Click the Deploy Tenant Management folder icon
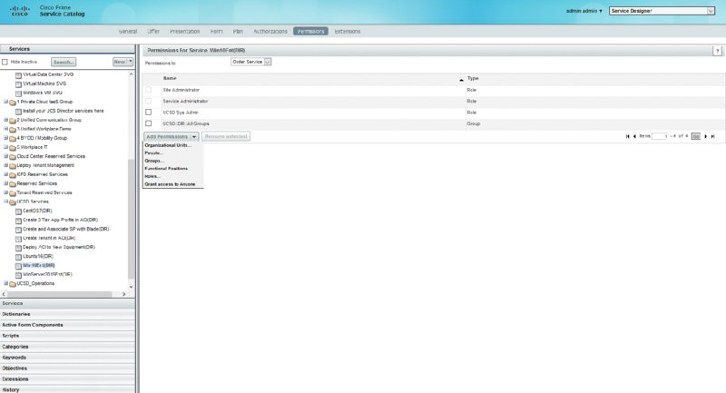 click(x=13, y=166)
